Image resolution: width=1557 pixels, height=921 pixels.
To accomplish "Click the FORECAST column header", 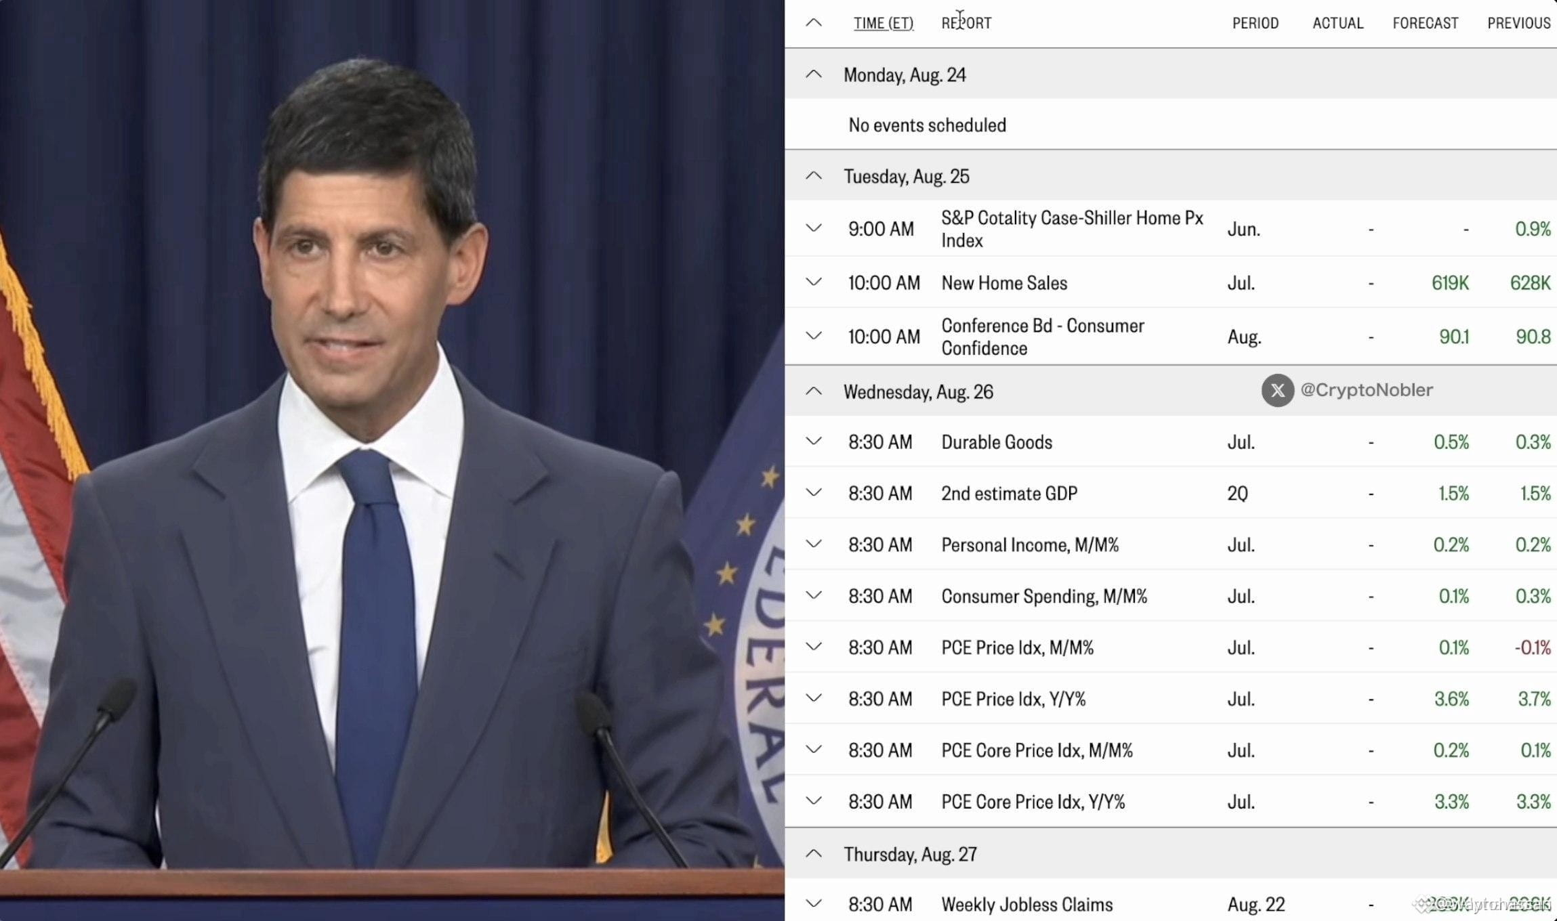I will click(x=1426, y=23).
